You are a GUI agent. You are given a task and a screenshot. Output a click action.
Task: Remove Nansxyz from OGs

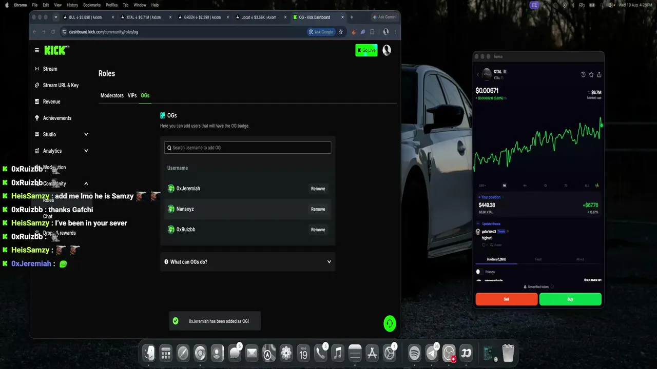tap(318, 209)
